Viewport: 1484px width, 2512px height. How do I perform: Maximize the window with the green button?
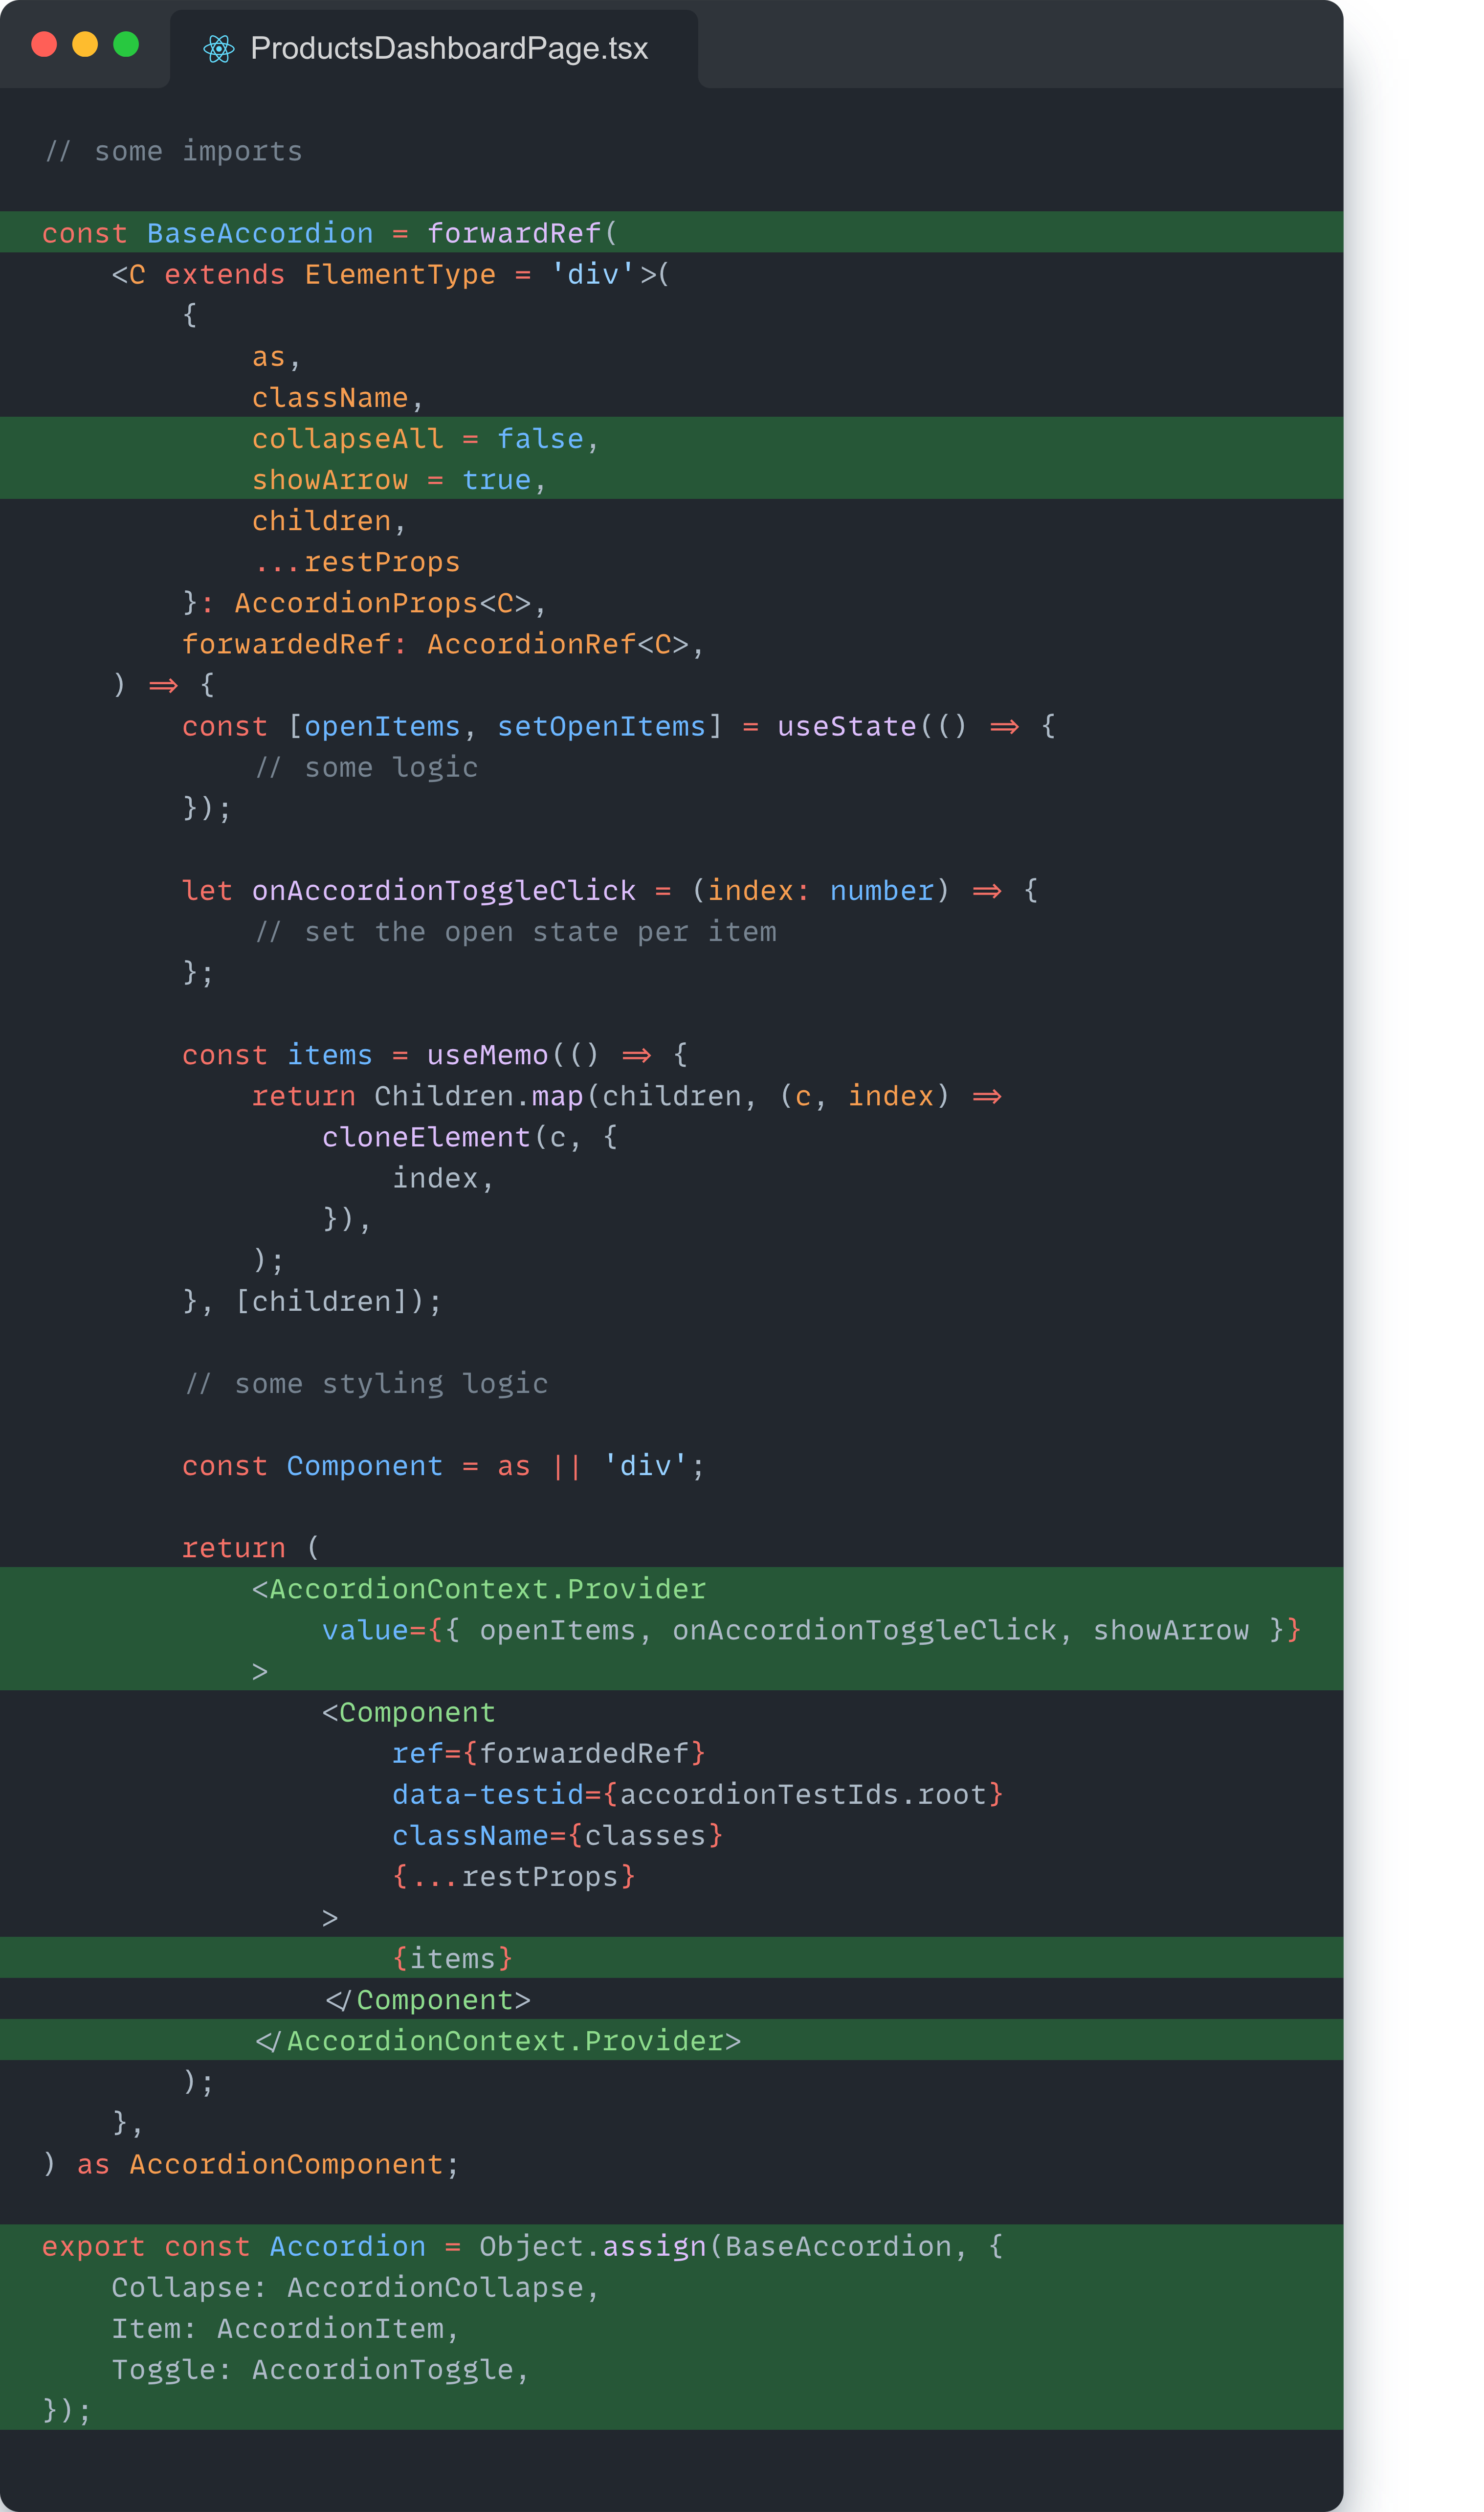tap(126, 44)
